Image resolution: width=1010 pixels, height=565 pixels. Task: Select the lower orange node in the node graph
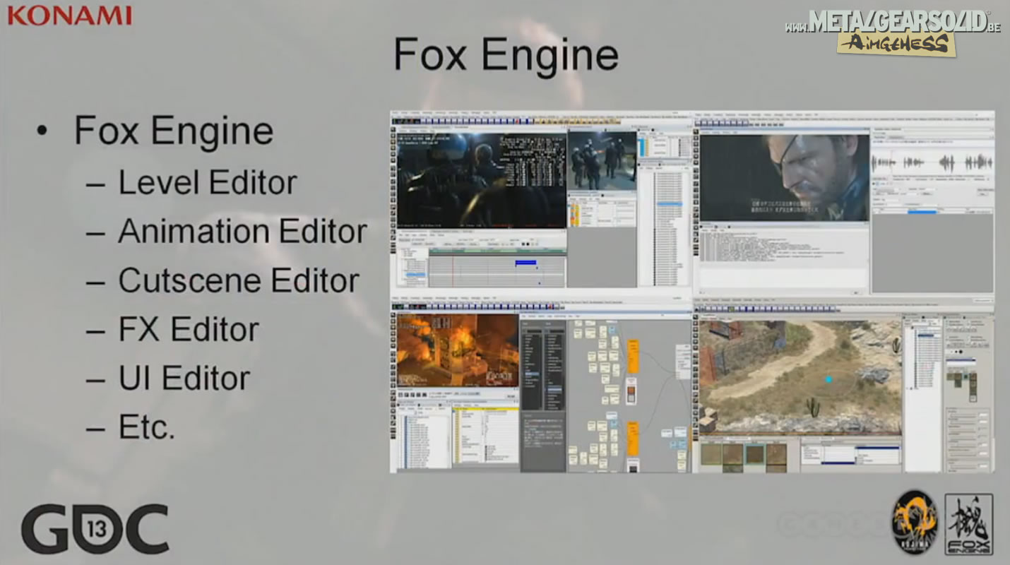point(633,439)
